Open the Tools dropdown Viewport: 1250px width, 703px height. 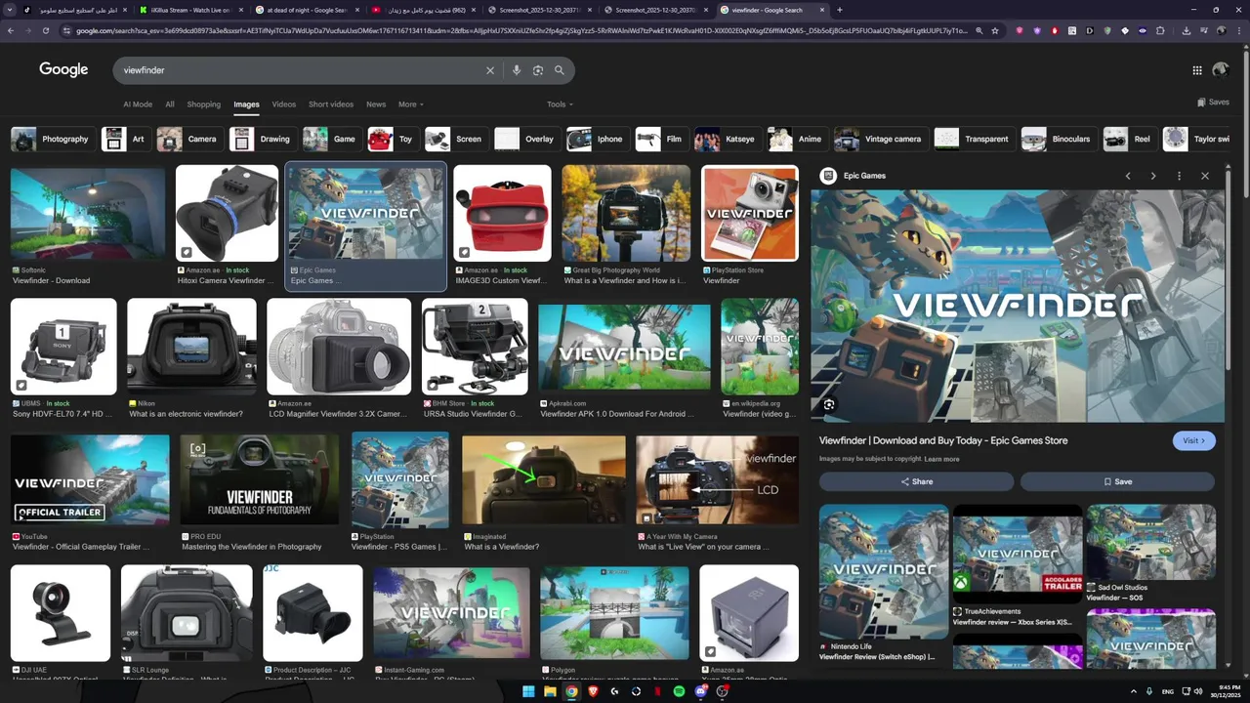pos(560,104)
